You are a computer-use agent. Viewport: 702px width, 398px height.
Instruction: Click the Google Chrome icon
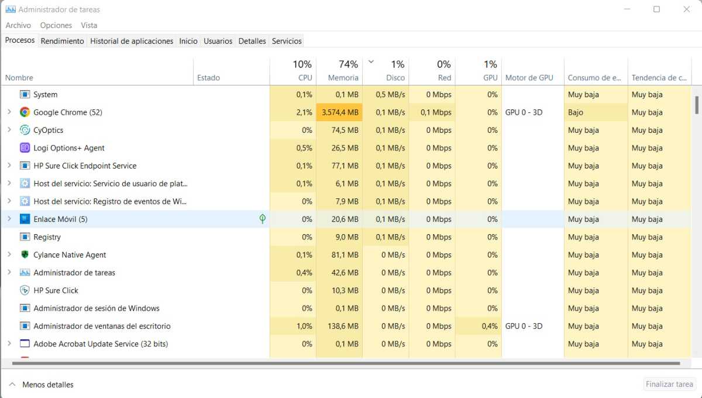25,112
